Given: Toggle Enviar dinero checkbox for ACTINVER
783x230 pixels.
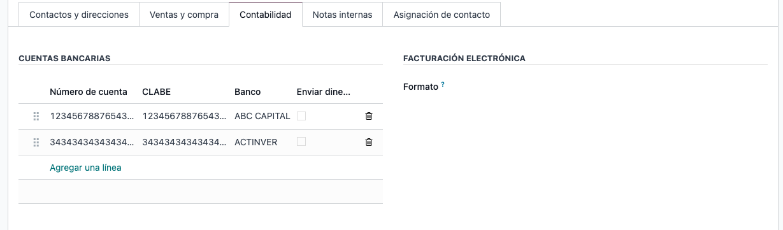Looking at the screenshot, I should 301,141.
